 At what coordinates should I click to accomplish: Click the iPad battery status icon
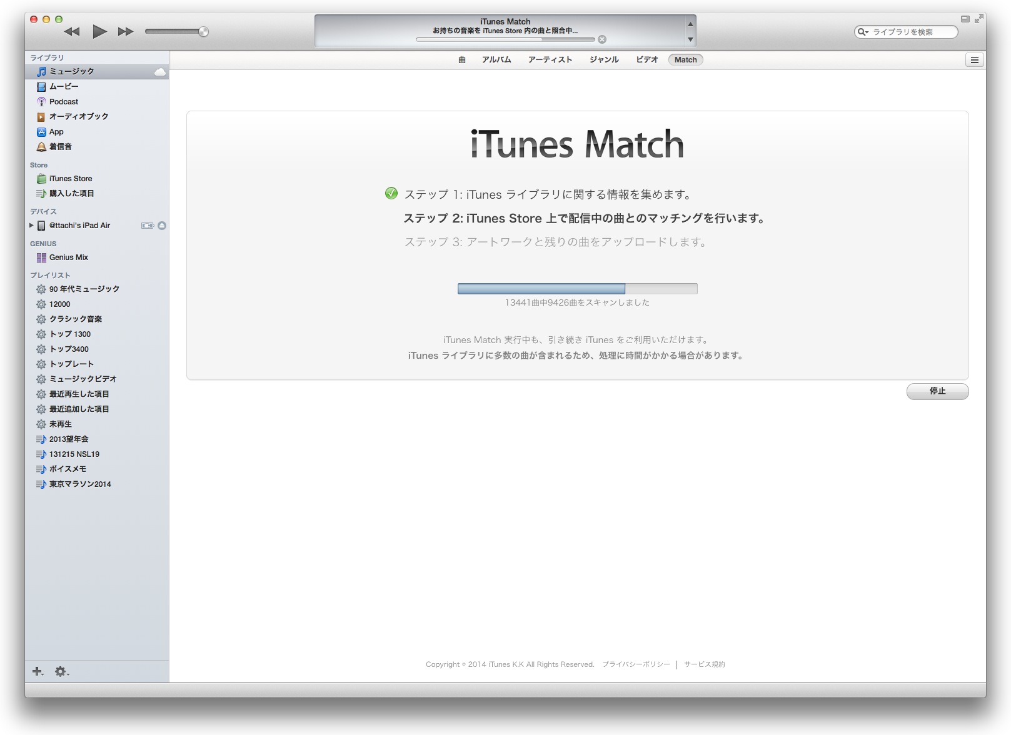[148, 226]
